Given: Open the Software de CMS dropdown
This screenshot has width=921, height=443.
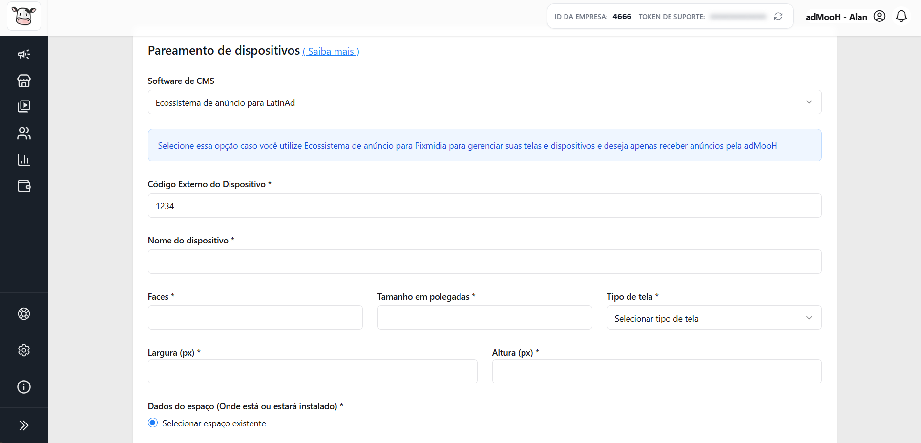Looking at the screenshot, I should point(484,102).
